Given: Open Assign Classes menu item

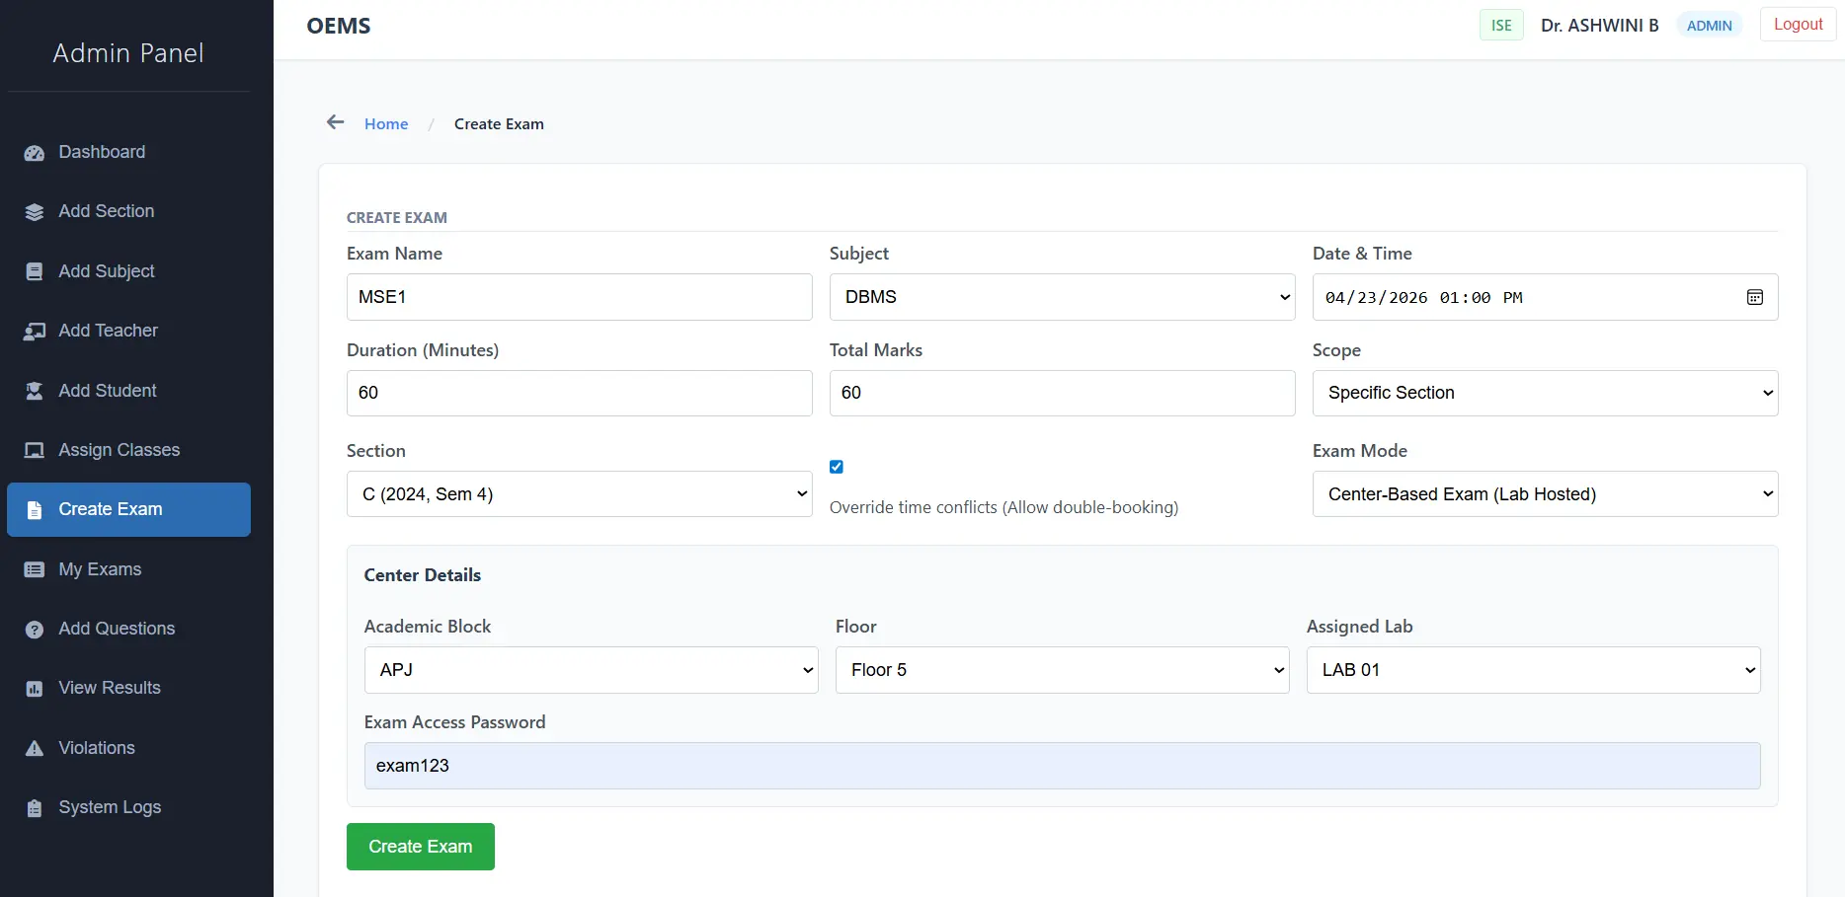Looking at the screenshot, I should [x=128, y=451].
